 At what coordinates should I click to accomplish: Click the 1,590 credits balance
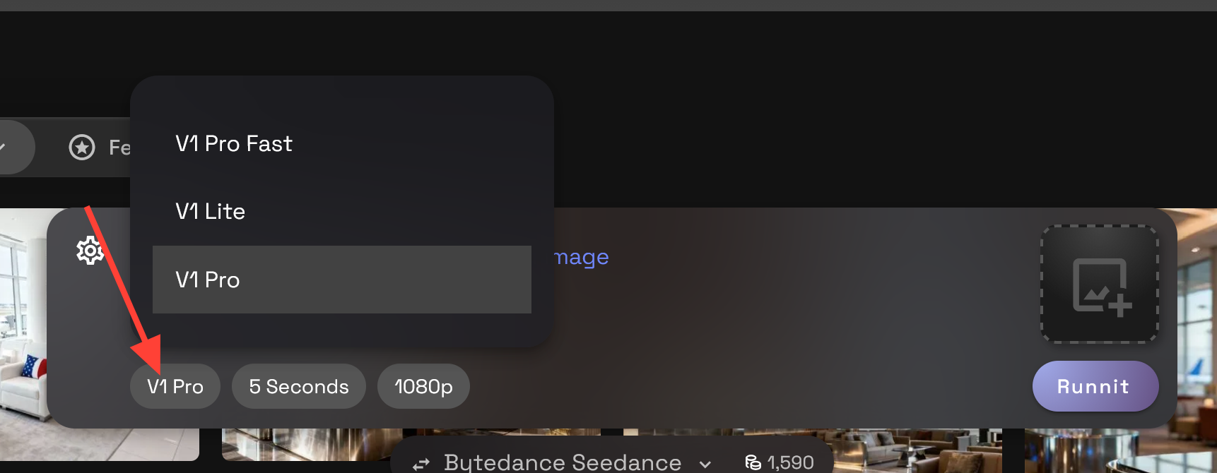click(x=791, y=462)
